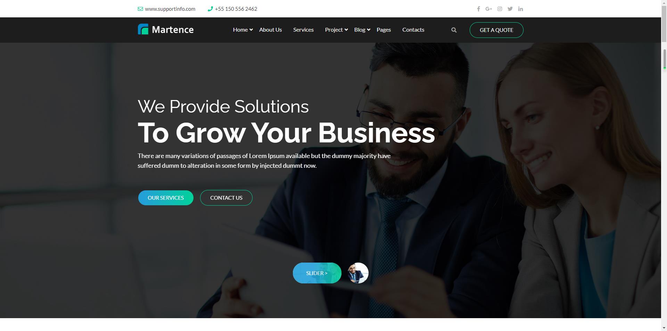This screenshot has height=331, width=667.
Task: Open the Google Plus social icon
Action: [489, 9]
